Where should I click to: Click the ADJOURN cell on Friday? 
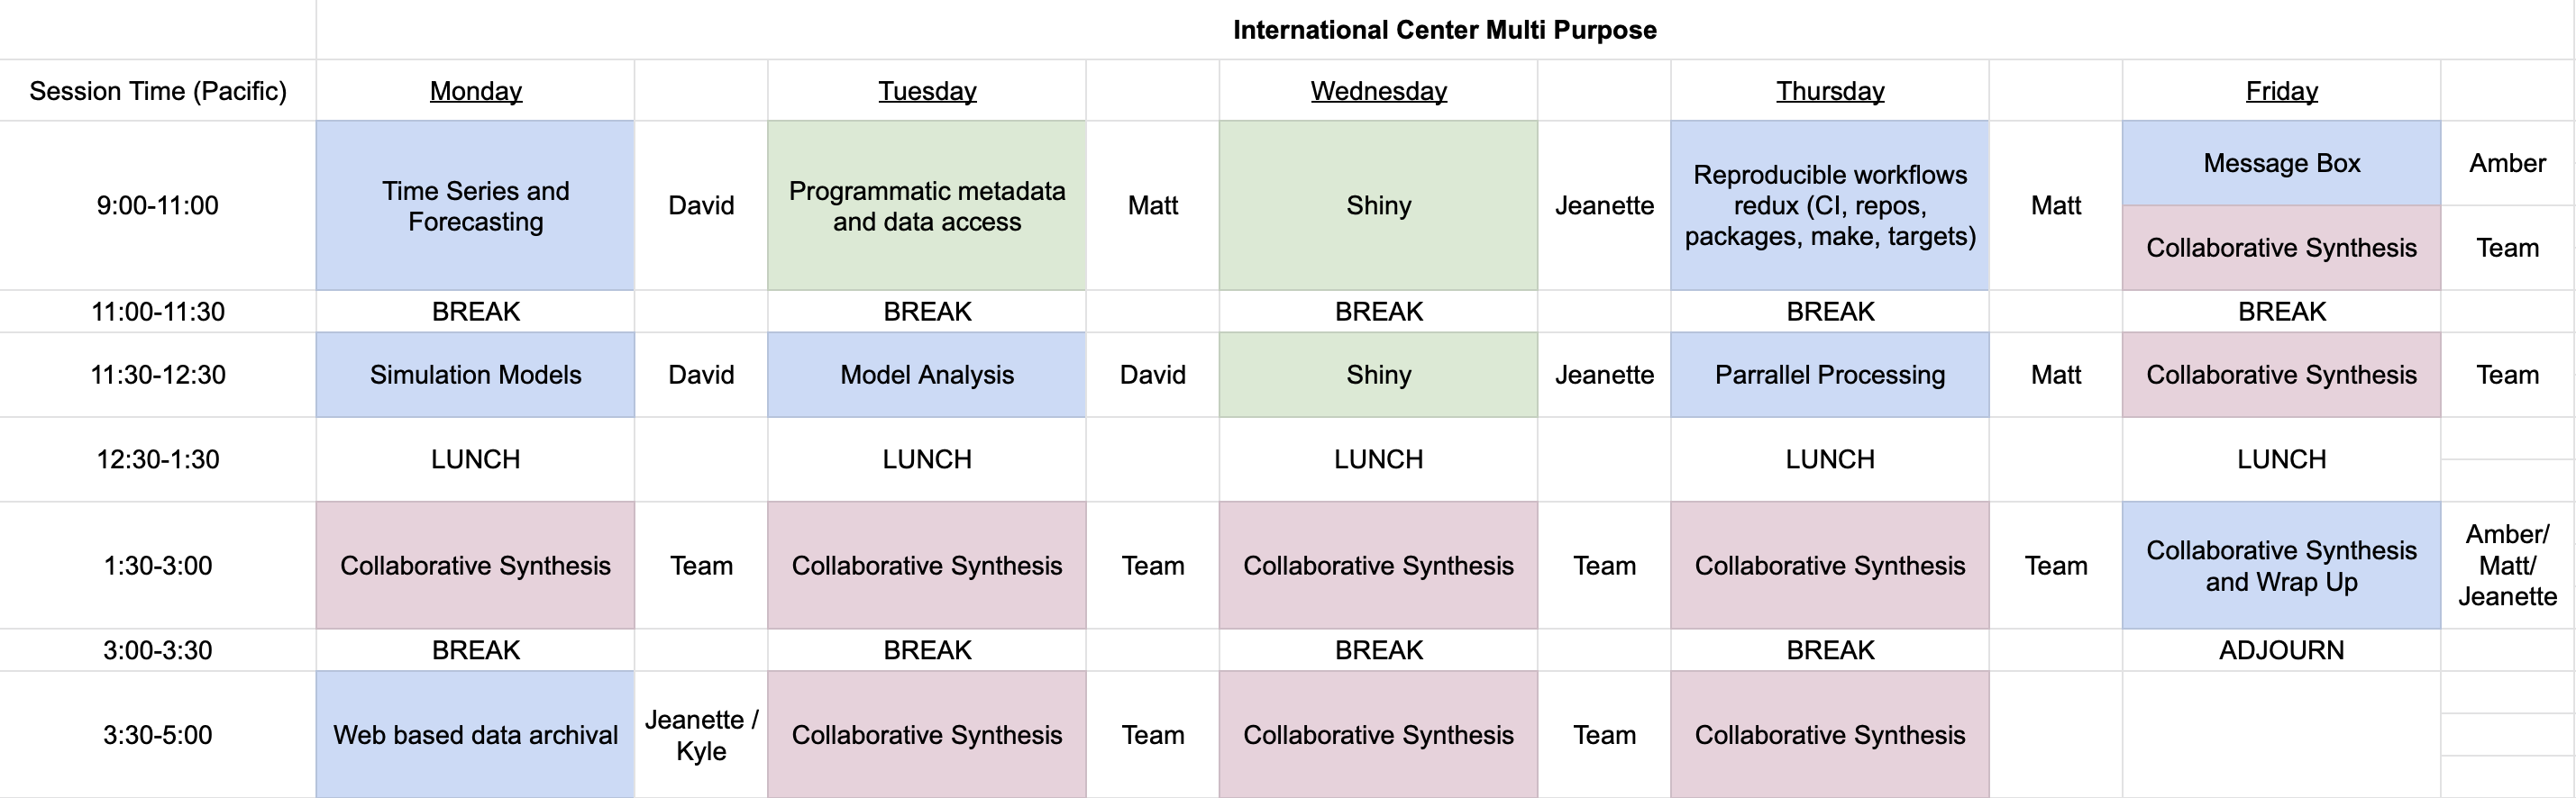(x=2281, y=650)
